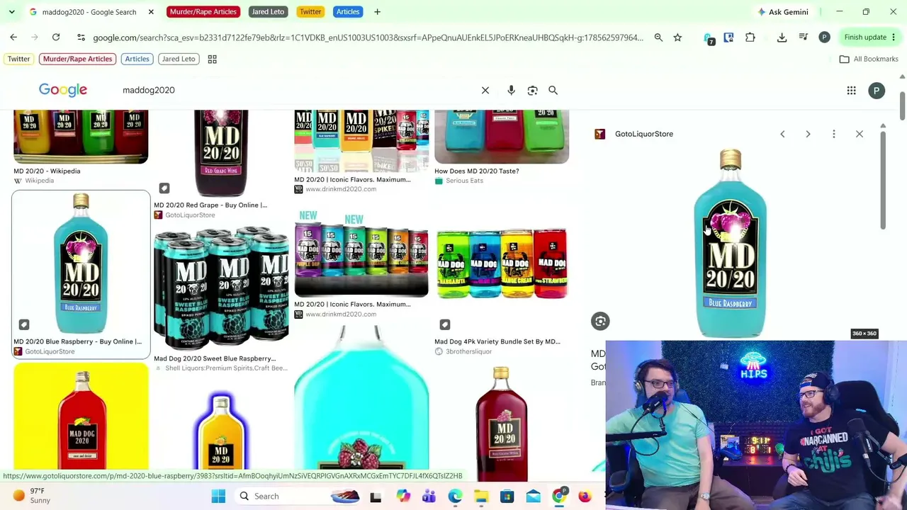
Task: Go back to the previous page
Action: click(x=13, y=38)
